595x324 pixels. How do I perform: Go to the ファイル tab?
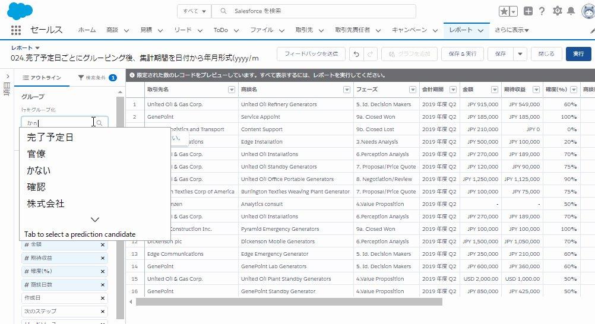click(x=261, y=30)
